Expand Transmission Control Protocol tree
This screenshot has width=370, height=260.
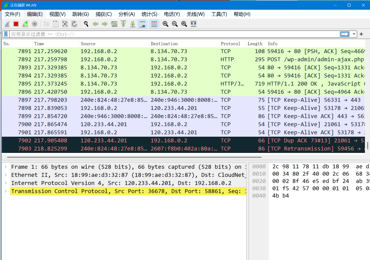click(x=6, y=191)
